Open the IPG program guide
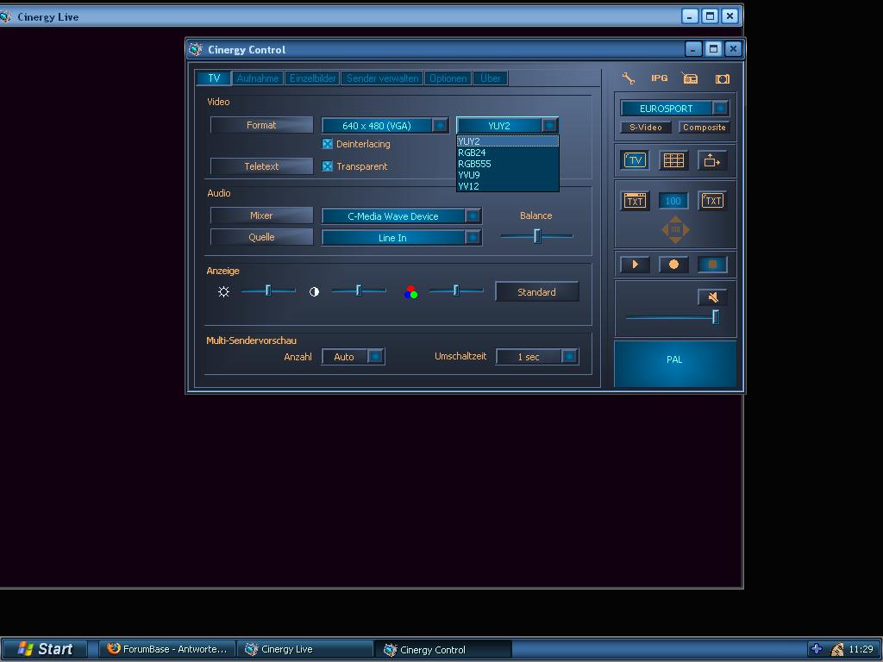The width and height of the screenshot is (883, 662). coord(659,78)
